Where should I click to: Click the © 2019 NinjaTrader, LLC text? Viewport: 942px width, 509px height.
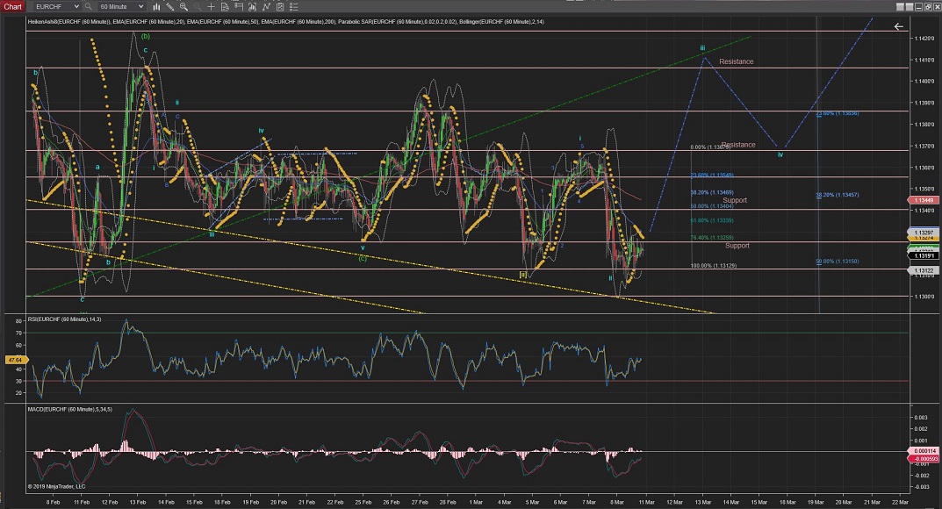pos(56,487)
